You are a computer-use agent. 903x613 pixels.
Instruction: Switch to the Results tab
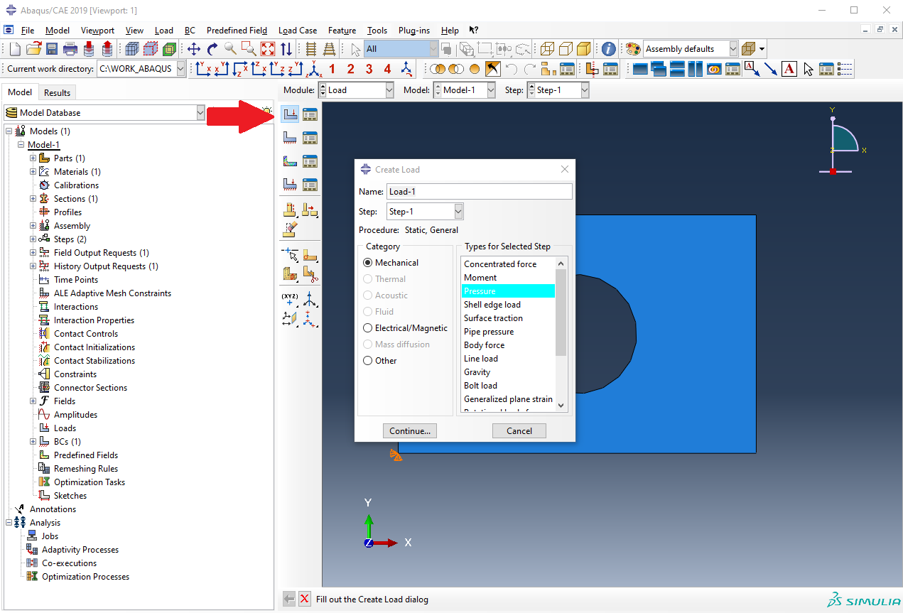(x=57, y=92)
